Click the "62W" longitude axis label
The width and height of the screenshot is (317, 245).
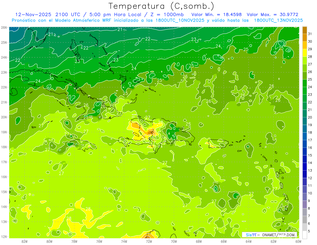coord(273,241)
